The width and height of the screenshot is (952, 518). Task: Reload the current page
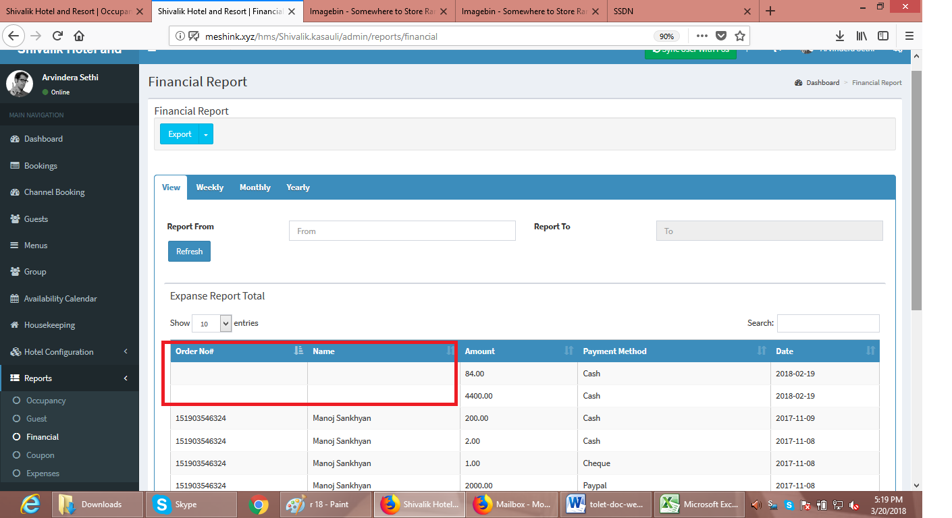57,36
